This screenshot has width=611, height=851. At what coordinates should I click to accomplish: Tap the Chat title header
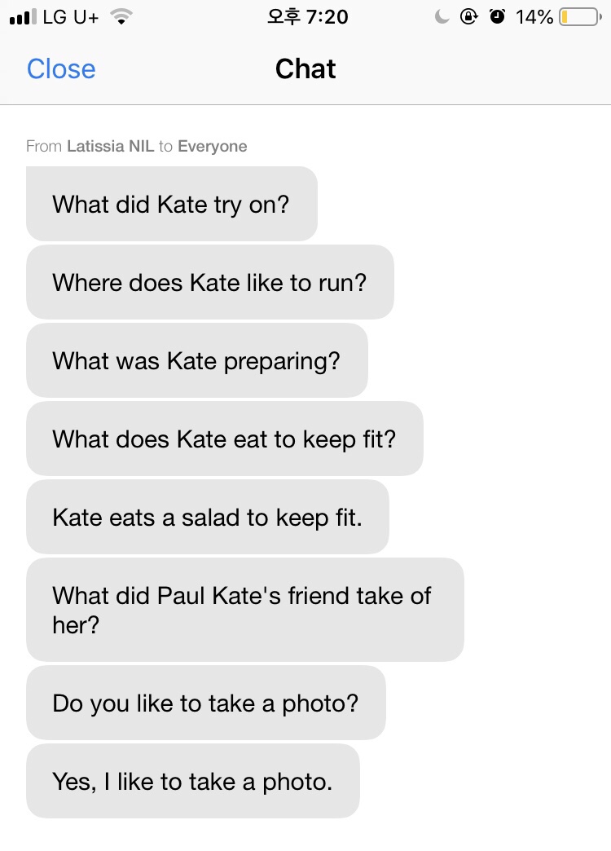(305, 69)
